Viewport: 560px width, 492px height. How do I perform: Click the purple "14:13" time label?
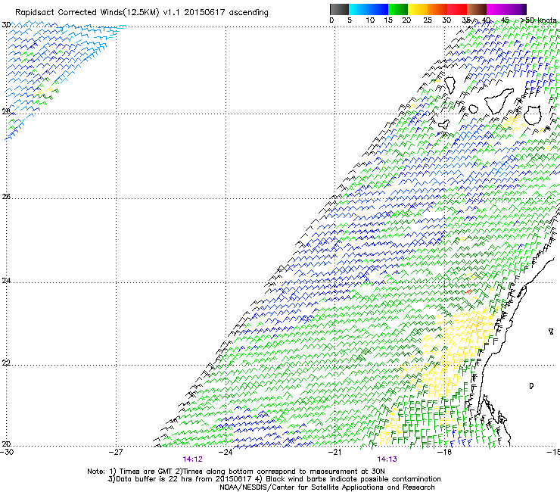click(387, 459)
